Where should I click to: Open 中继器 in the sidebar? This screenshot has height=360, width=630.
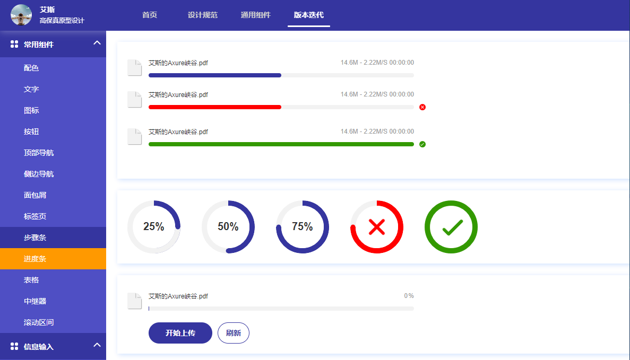coord(53,301)
